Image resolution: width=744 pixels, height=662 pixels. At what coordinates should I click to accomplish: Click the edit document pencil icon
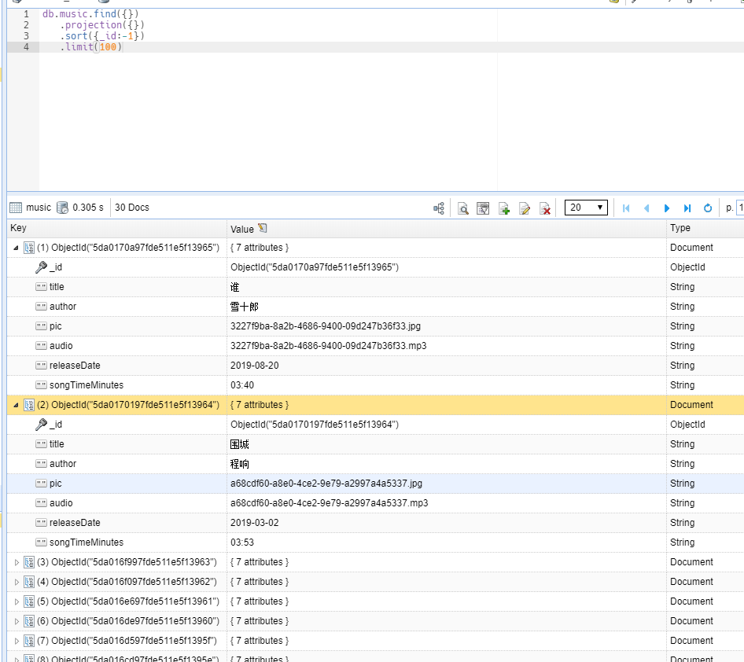coord(525,208)
